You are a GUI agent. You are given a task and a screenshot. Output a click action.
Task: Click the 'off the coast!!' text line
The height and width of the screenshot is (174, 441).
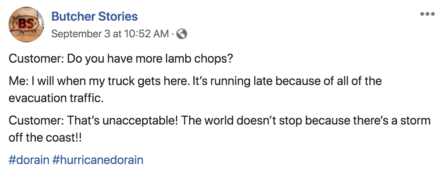(x=45, y=138)
